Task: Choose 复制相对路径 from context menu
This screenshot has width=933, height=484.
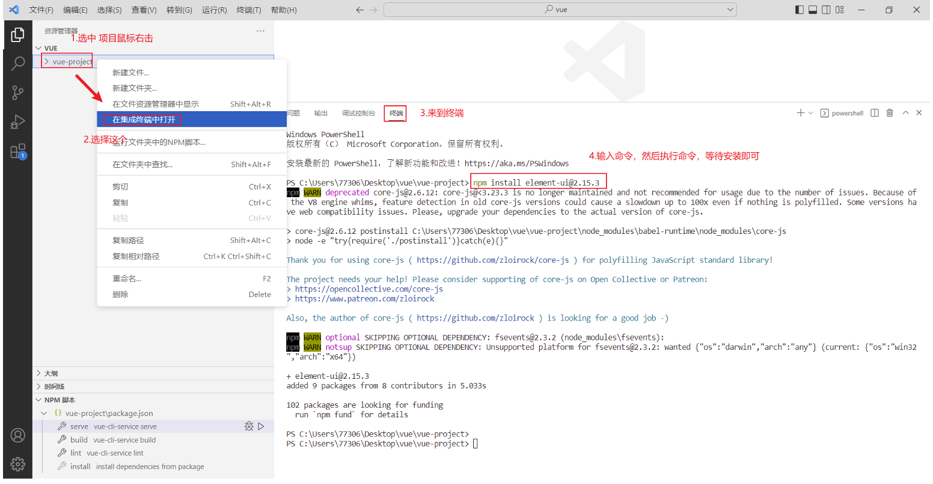Action: 192,256
